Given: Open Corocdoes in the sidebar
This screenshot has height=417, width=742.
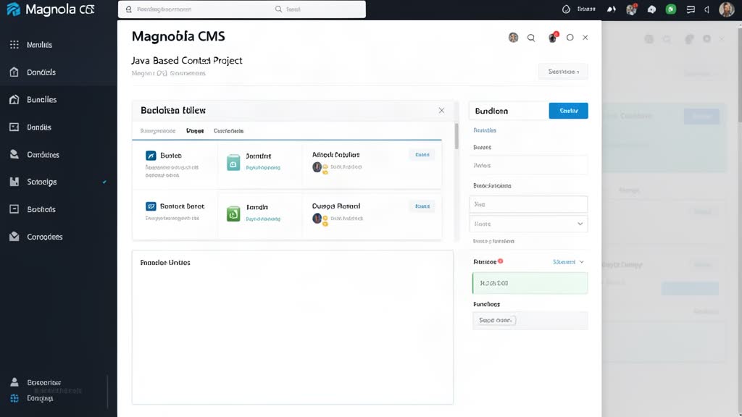Looking at the screenshot, I should [44, 237].
